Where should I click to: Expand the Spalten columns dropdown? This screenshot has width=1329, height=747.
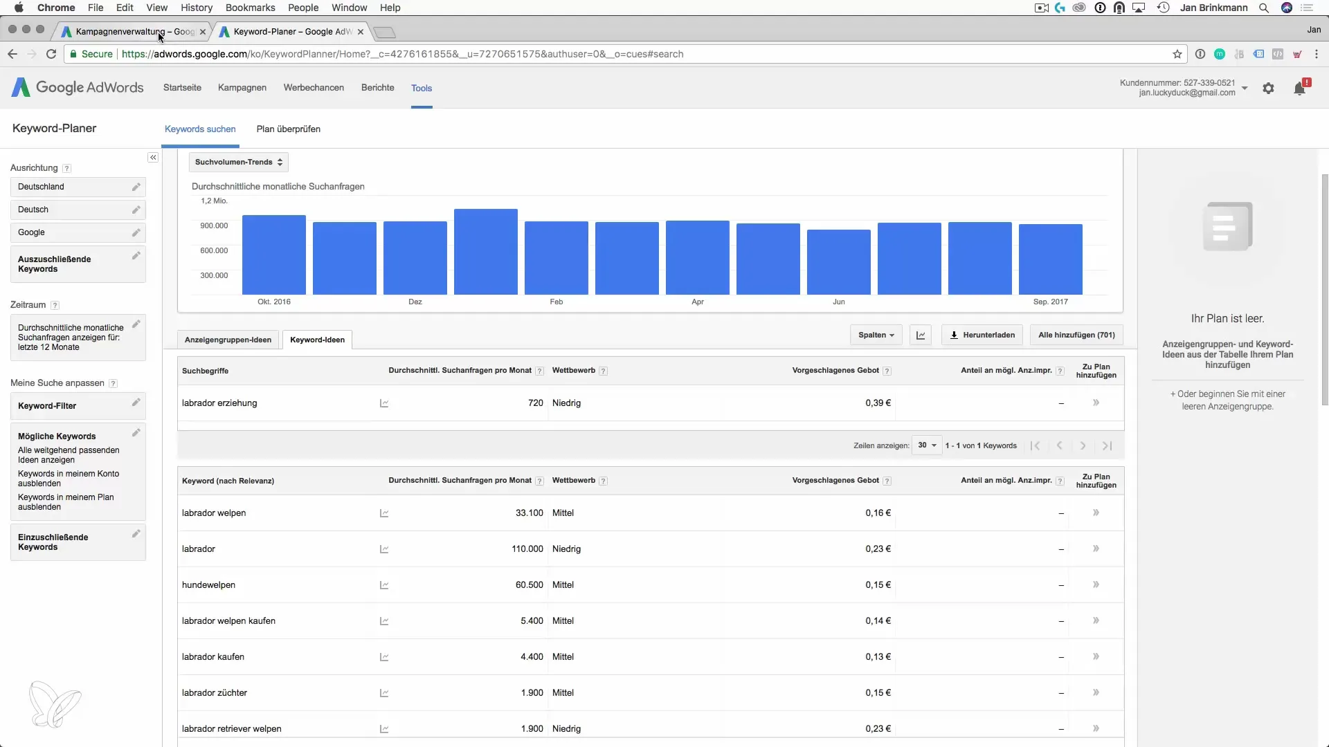(x=876, y=335)
